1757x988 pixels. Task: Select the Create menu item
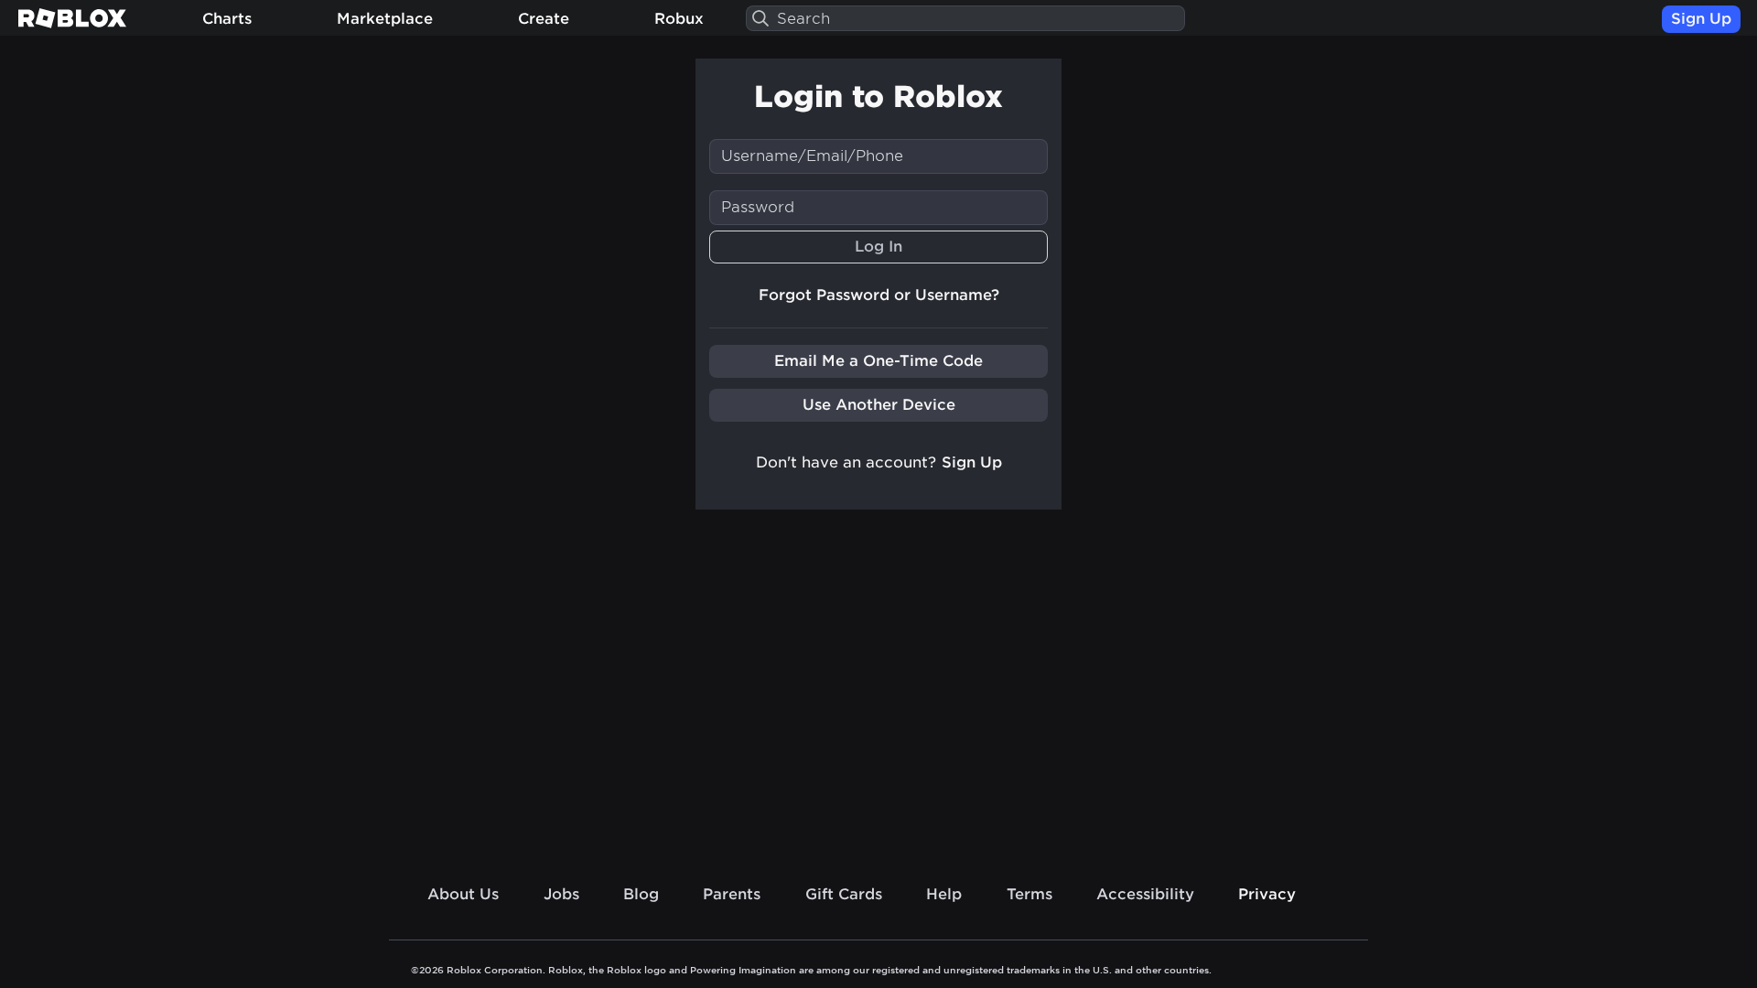543,18
